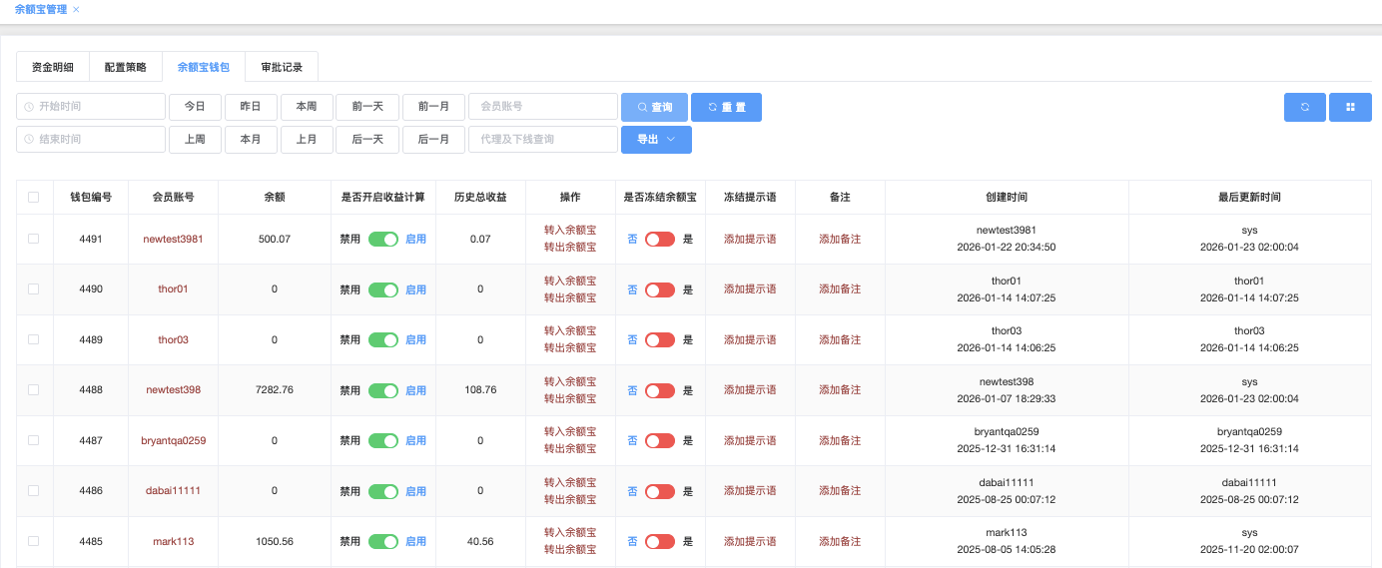Open the 结束时间 end time picker
Viewport: 1382px width, 568px height.
91,140
